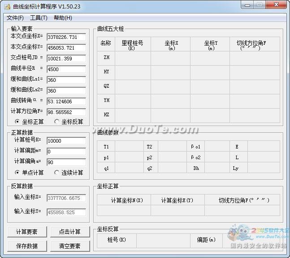The width and height of the screenshot is (290, 258).
Task: Open the 文件(F) menu
Action: click(15, 18)
